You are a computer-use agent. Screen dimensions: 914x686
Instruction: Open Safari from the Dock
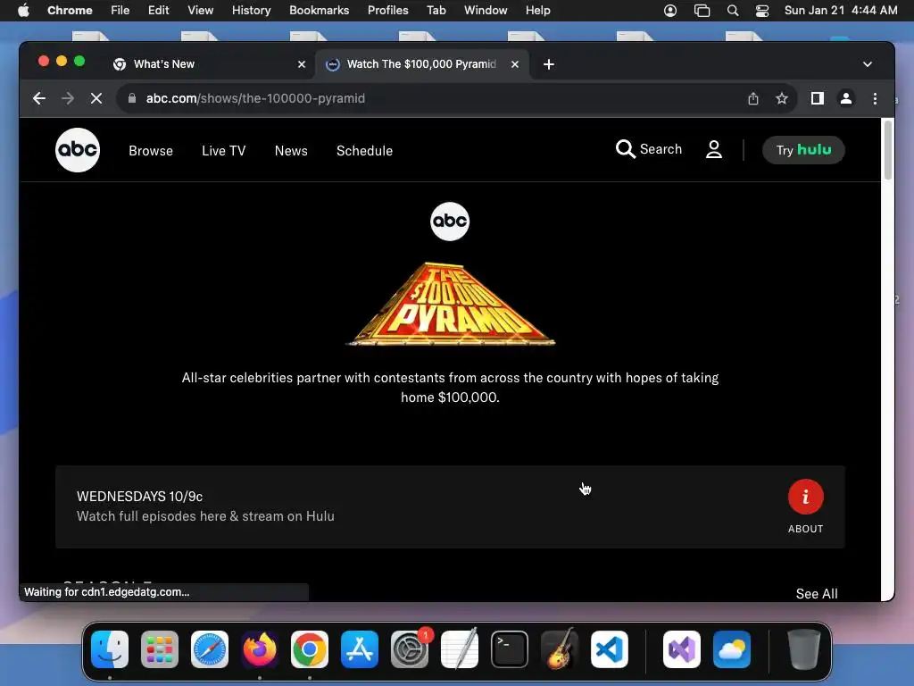click(210, 649)
